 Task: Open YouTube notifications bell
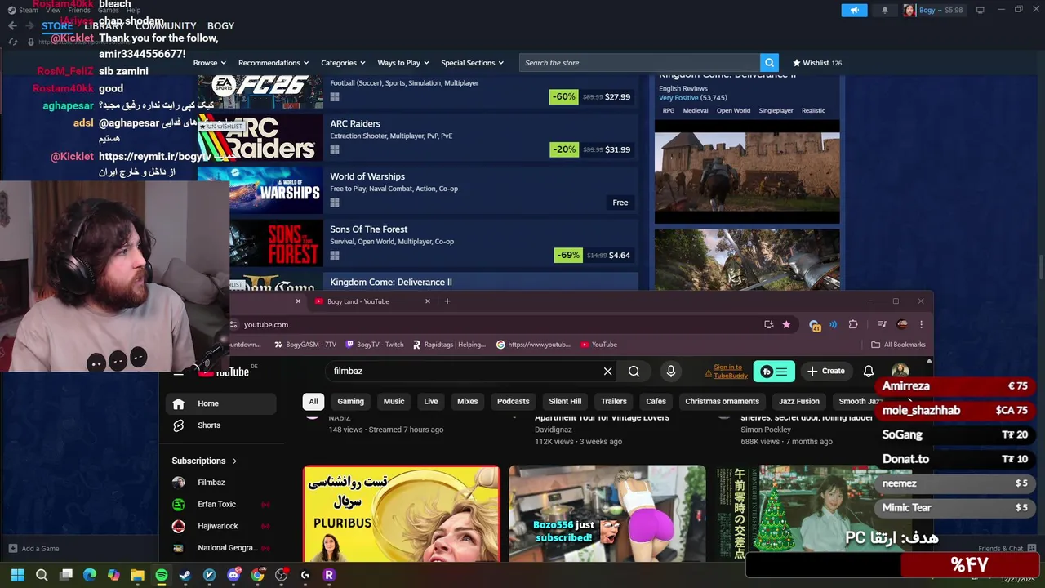click(x=869, y=372)
